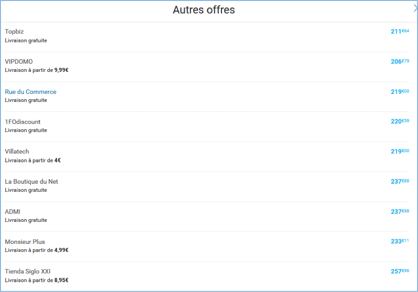Select the 237€88 price

pyautogui.click(x=400, y=181)
